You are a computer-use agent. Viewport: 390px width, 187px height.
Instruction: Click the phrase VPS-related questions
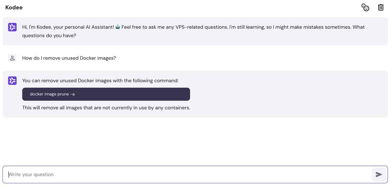(200, 27)
